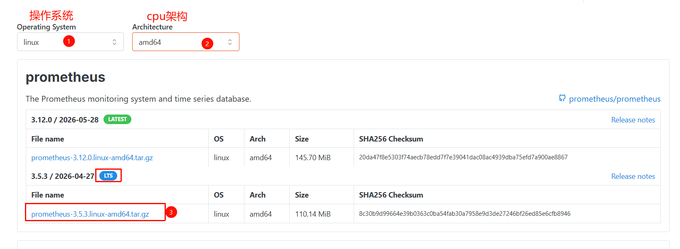Open the Architecture dropdown showing amd64
Screen dimensions: 680x249
point(186,42)
